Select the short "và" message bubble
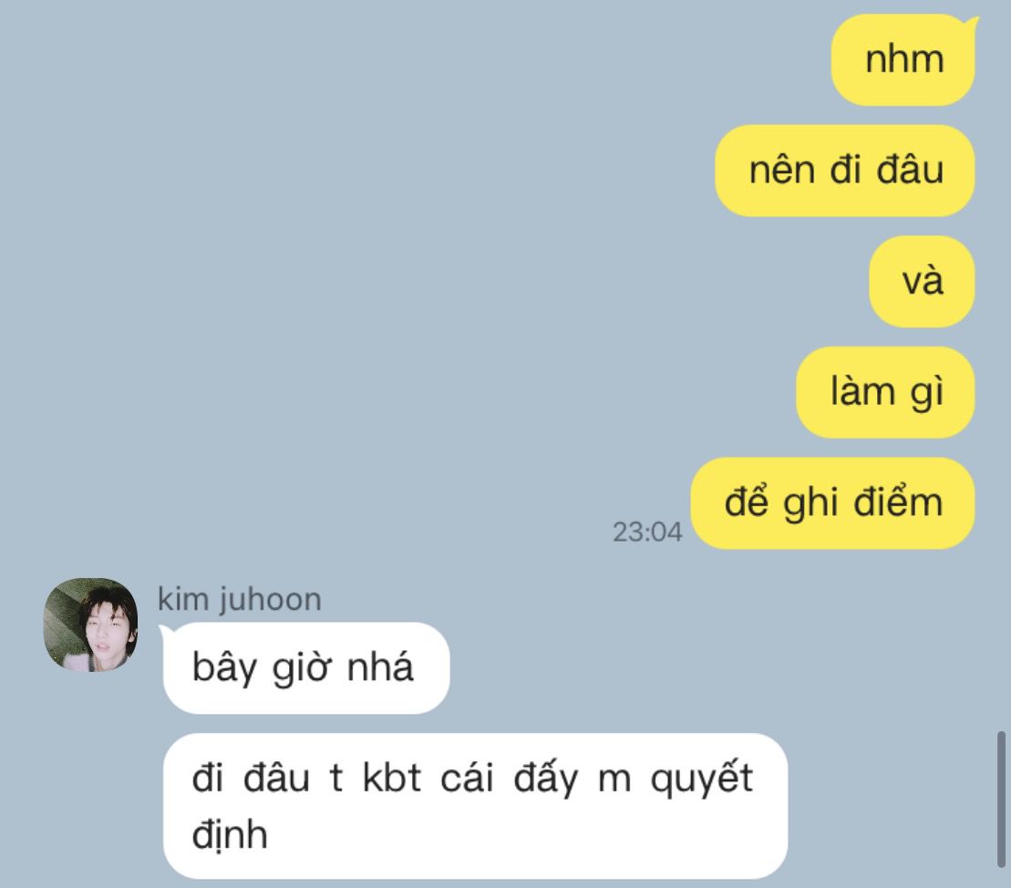Image resolution: width=1011 pixels, height=888 pixels. 922,281
